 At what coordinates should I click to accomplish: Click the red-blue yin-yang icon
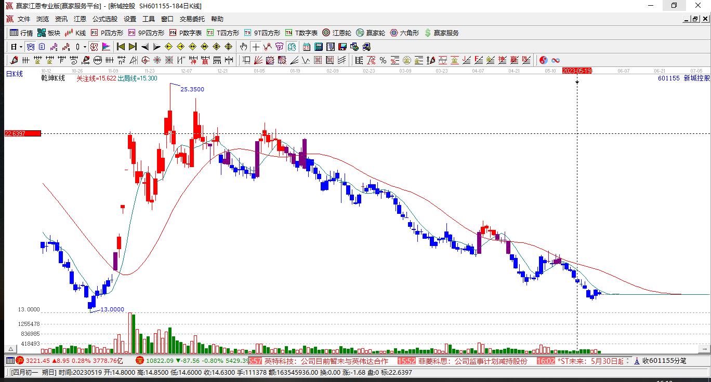pyautogui.click(x=544, y=60)
